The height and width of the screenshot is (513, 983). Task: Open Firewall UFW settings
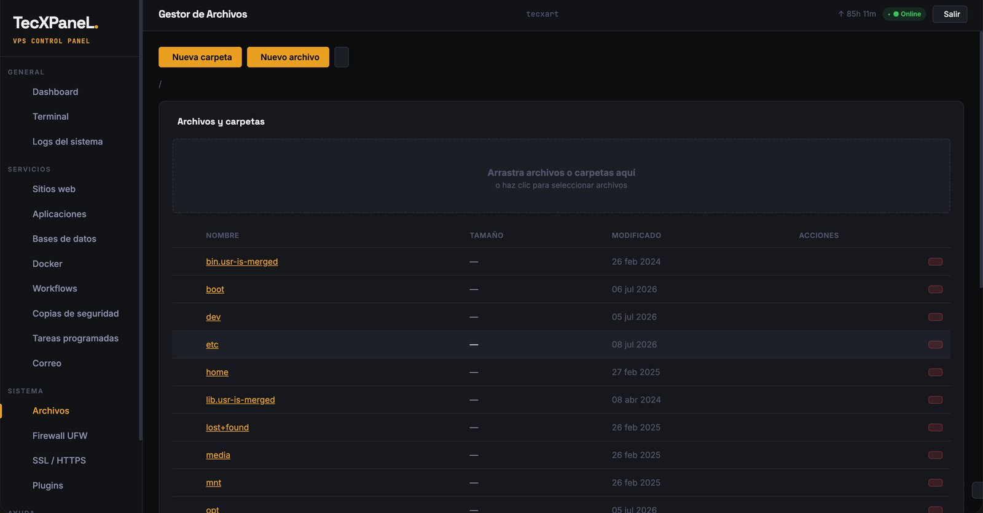60,436
